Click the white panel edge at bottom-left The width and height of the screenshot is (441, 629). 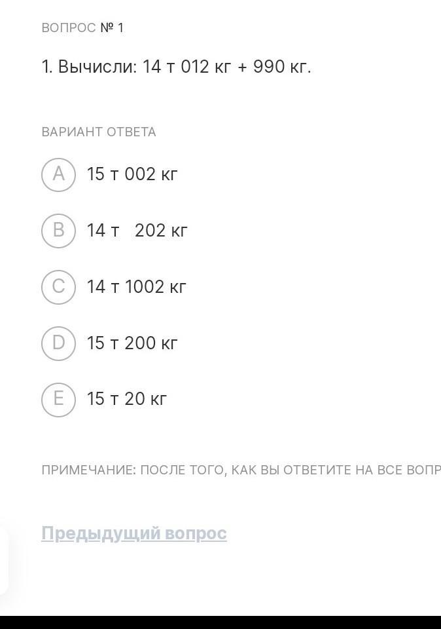pyautogui.click(x=4, y=560)
